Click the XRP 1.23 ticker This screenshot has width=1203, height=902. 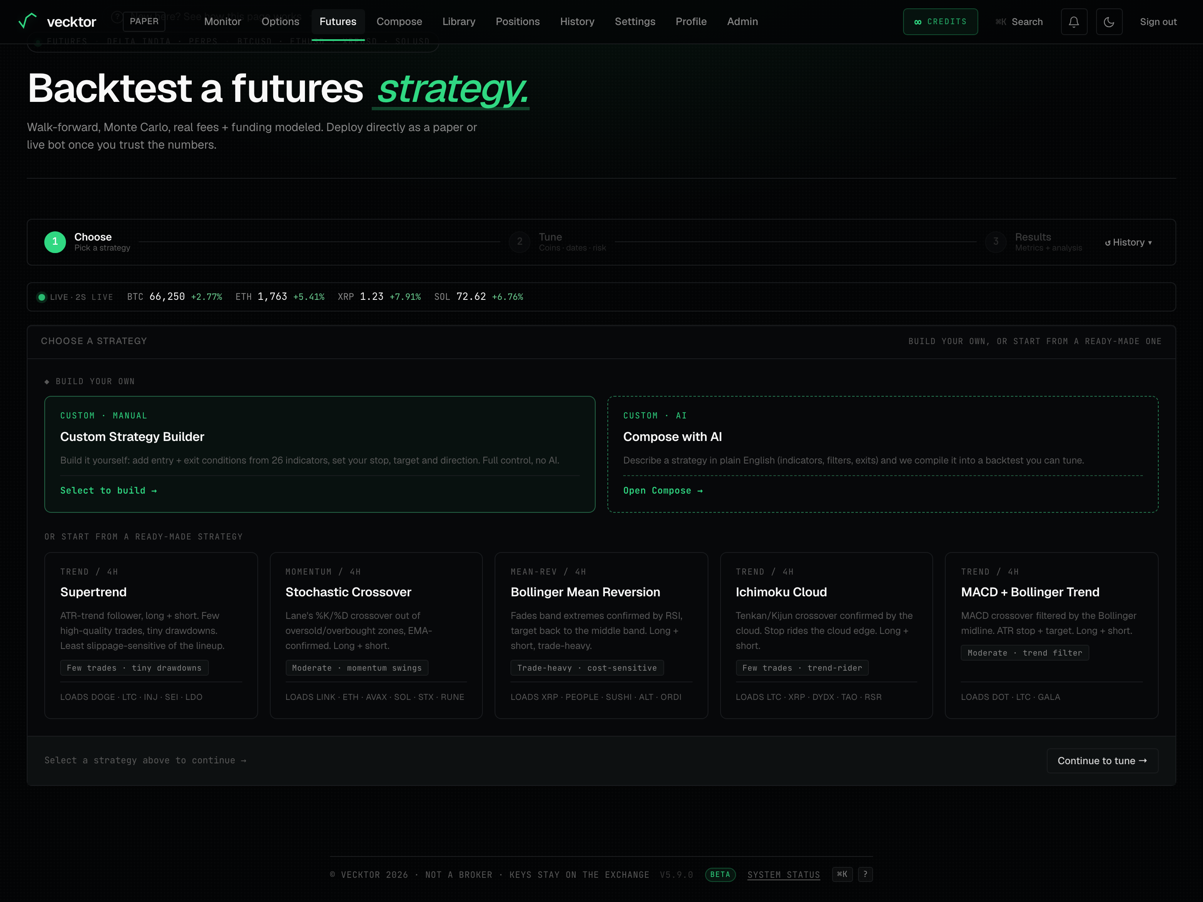379,297
